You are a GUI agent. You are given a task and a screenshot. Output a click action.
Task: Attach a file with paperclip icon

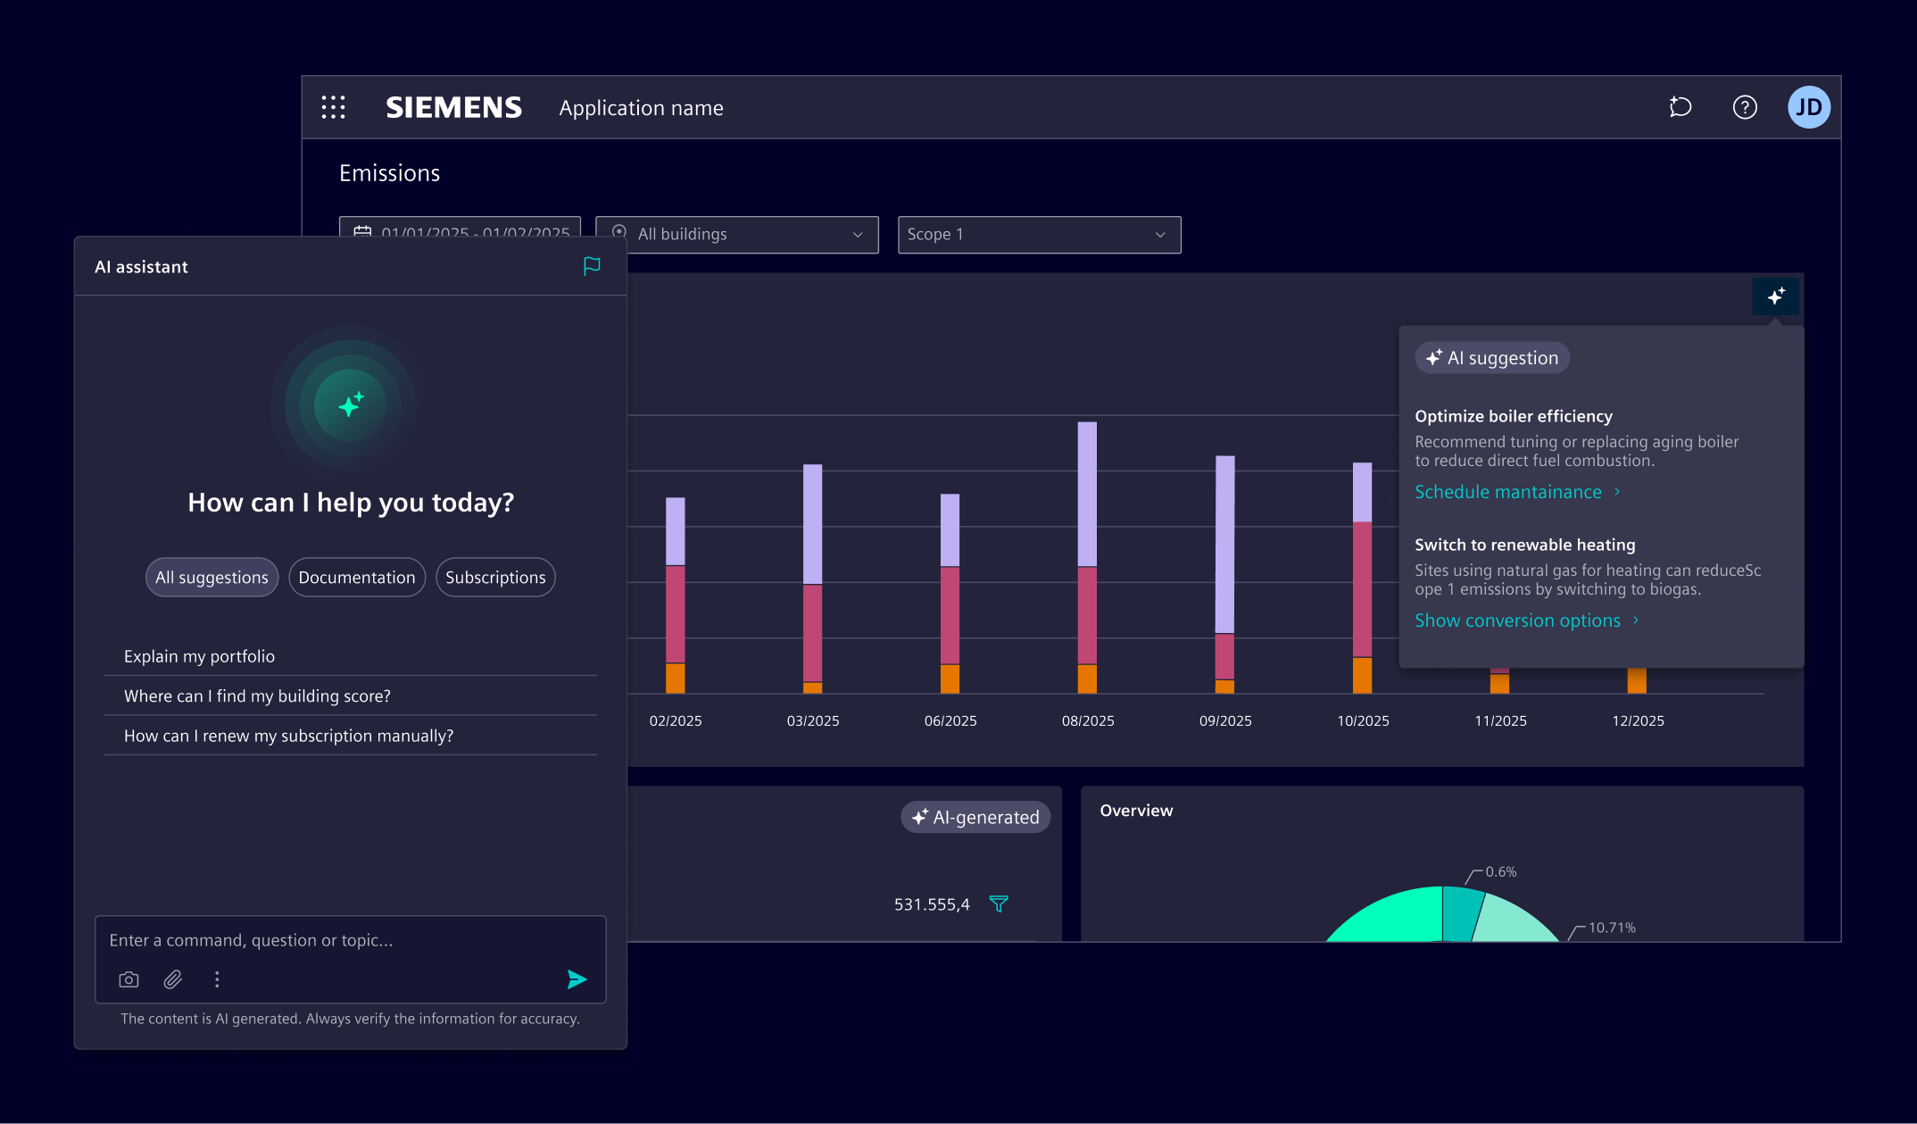[x=173, y=979]
